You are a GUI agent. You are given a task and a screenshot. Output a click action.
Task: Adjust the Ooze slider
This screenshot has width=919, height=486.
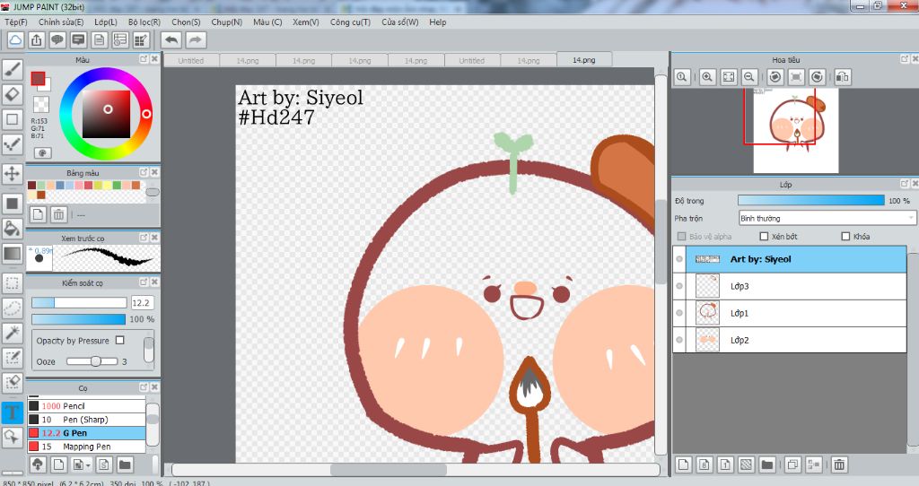pyautogui.click(x=92, y=361)
